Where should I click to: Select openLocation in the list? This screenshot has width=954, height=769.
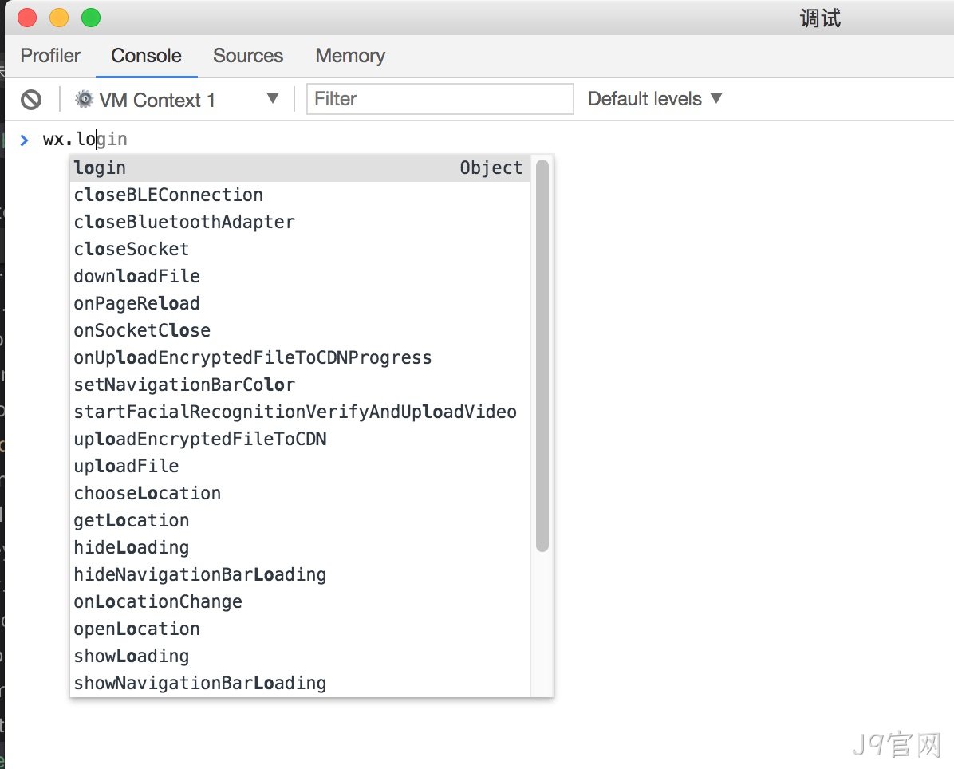point(299,629)
